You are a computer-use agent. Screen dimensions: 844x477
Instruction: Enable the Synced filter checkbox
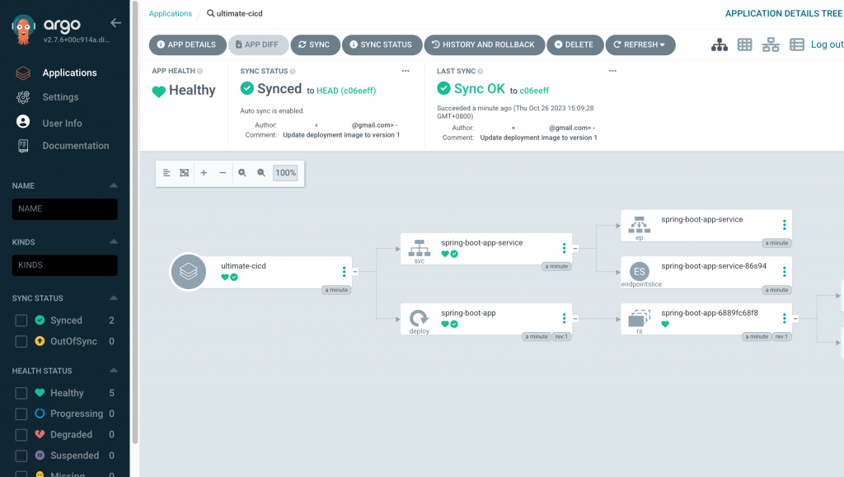[21, 320]
